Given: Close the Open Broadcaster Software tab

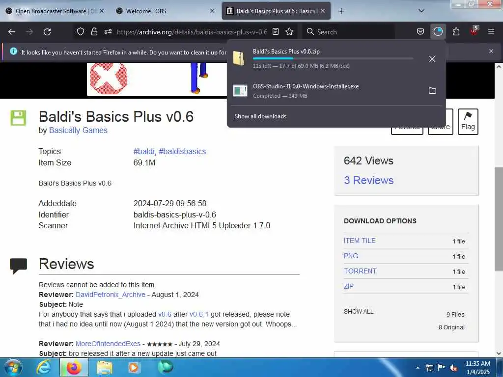Looking at the screenshot, I should coord(102,11).
